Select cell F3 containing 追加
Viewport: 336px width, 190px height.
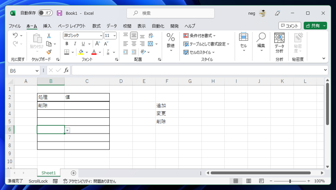[x=167, y=105]
